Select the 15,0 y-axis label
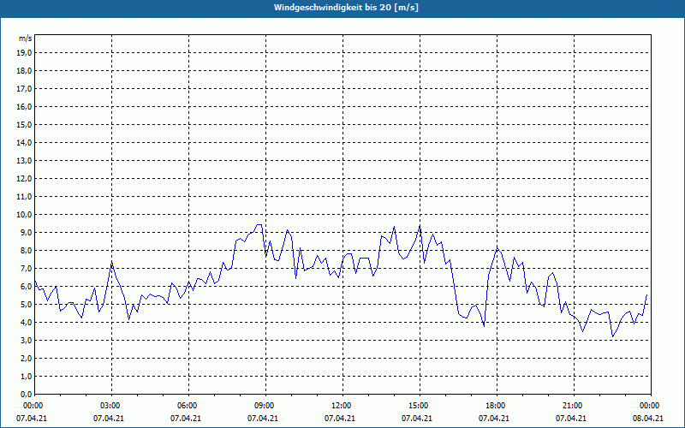This screenshot has height=428, width=685. pos(24,124)
